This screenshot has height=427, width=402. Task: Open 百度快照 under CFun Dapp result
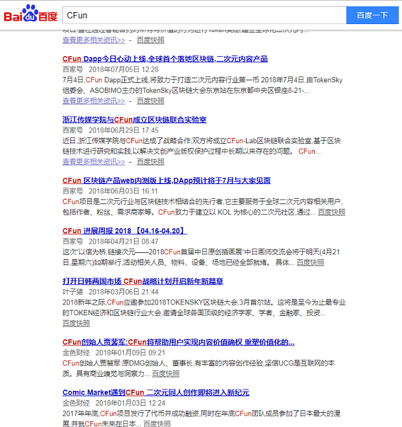151,101
